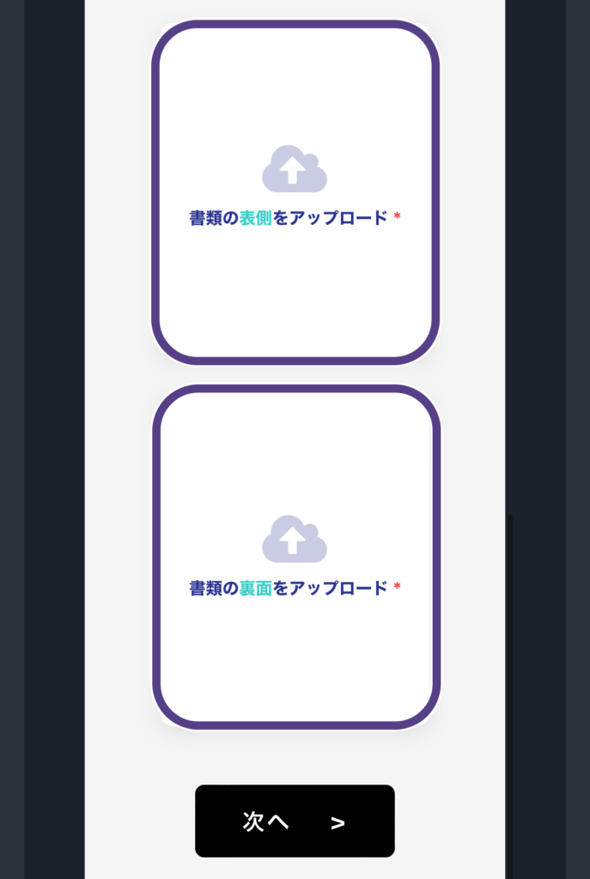
Task: Open the front-side document upload box
Action: tap(295, 192)
